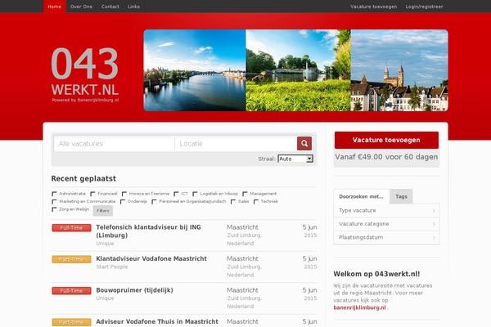Click 'Recent geplaatst' heading
This screenshot has height=327, width=491.
coord(83,179)
